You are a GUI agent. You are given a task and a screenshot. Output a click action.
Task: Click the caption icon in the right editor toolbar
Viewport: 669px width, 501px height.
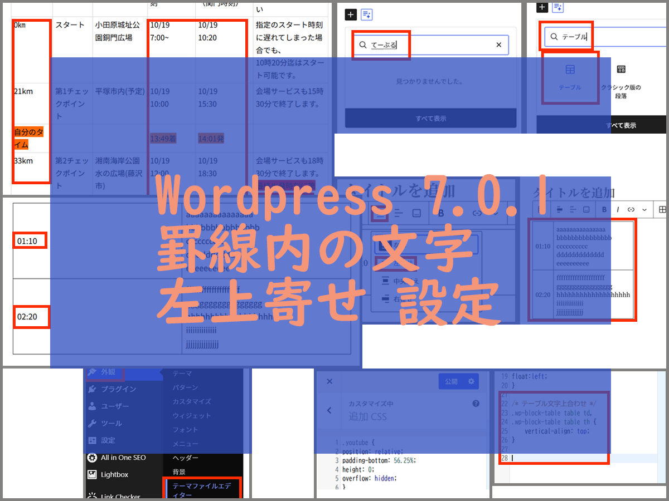click(586, 209)
